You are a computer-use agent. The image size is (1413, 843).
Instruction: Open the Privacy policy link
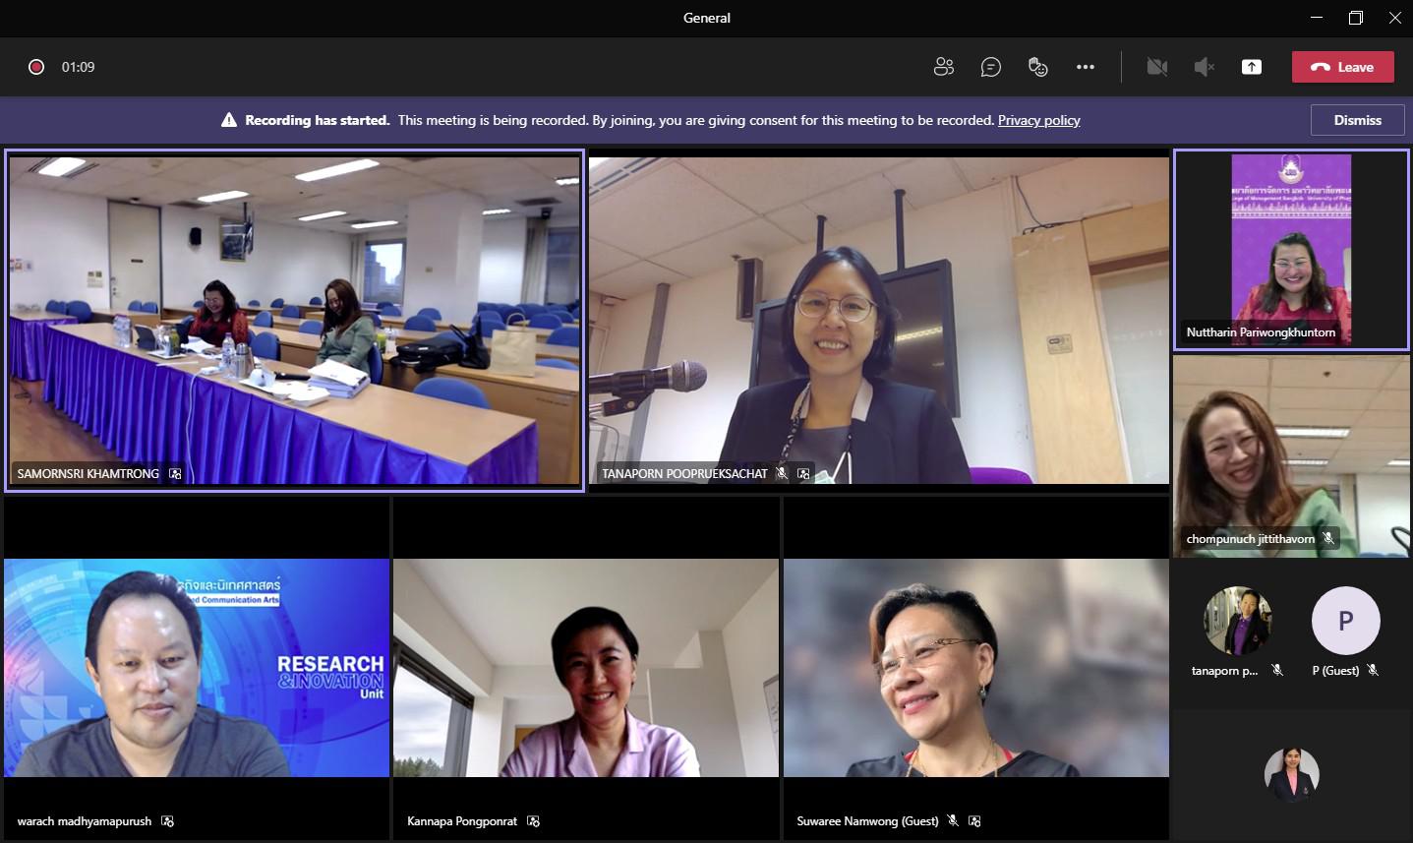click(1038, 120)
